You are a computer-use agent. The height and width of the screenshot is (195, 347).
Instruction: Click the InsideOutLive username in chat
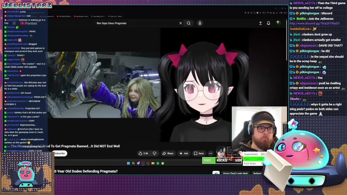tap(300, 29)
